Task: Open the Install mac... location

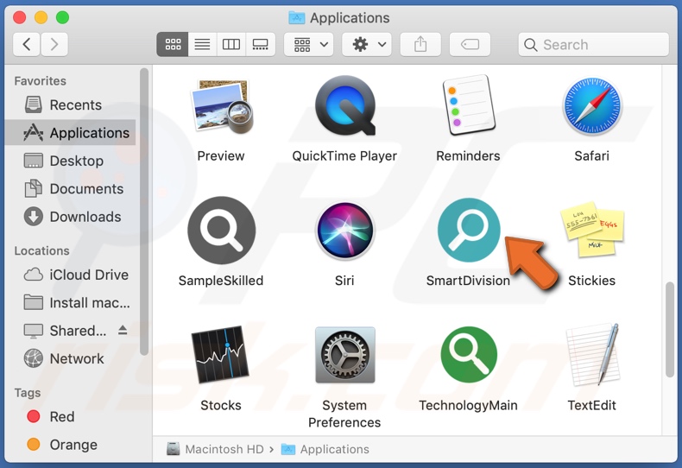Action: (71, 303)
